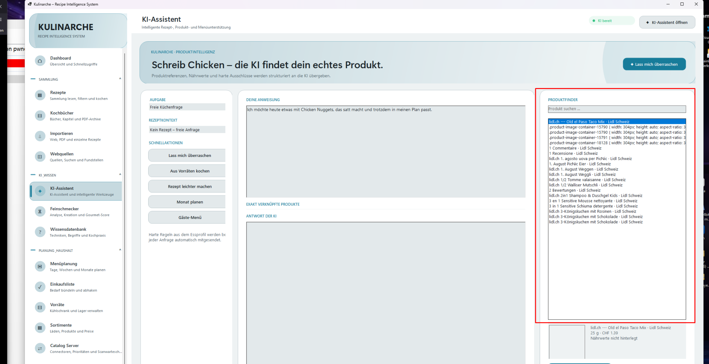The image size is (709, 364).
Task: Collapse the SAMMLUNG section
Action: point(120,79)
